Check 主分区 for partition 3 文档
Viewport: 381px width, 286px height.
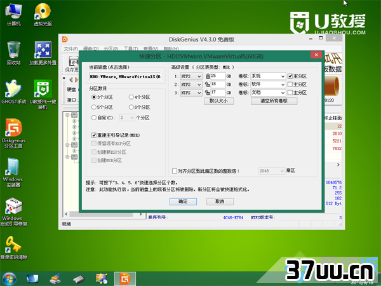[290, 93]
